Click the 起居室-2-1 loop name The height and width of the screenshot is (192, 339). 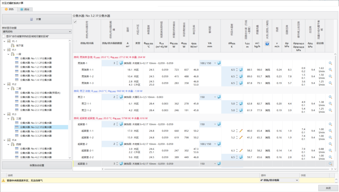[87, 151]
